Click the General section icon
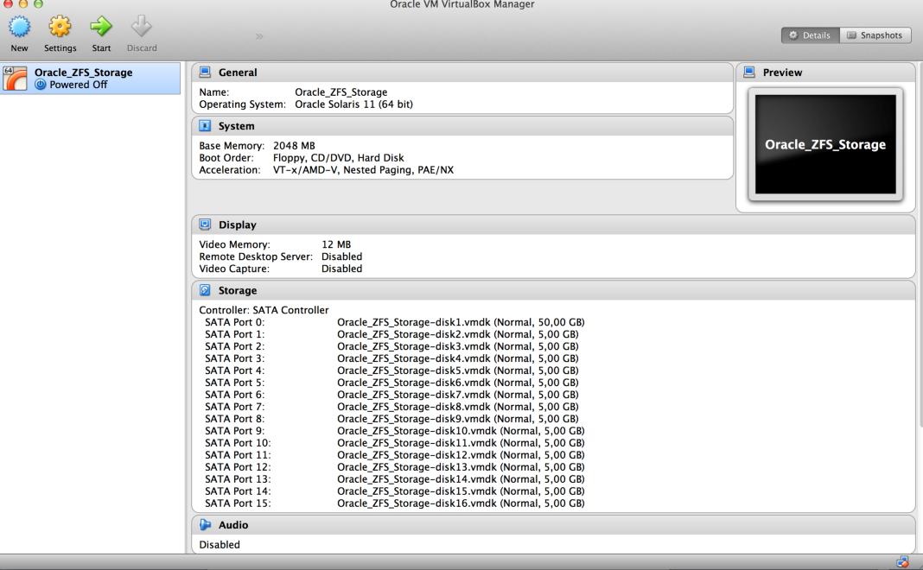The width and height of the screenshot is (923, 570). [x=205, y=73]
